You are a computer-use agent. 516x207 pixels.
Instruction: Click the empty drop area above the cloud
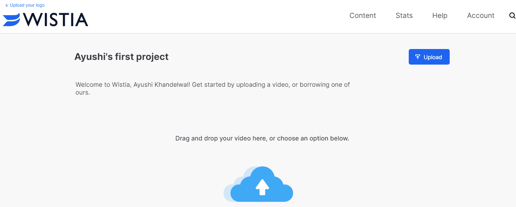tap(262, 117)
